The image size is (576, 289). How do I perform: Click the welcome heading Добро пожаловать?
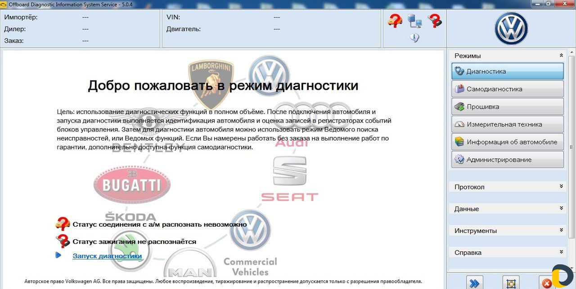(x=223, y=85)
